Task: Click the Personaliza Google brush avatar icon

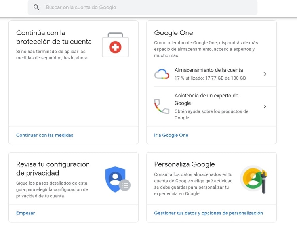Action: (x=254, y=180)
